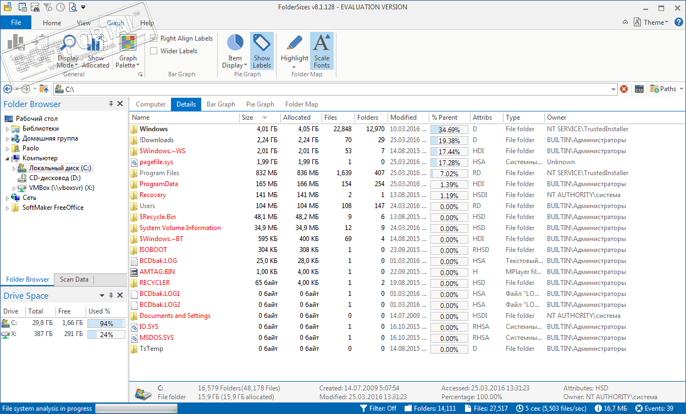
Task: Sort by the Size column header
Action: [x=259, y=118]
